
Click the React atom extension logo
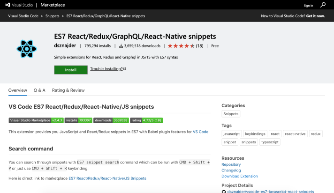(27, 49)
